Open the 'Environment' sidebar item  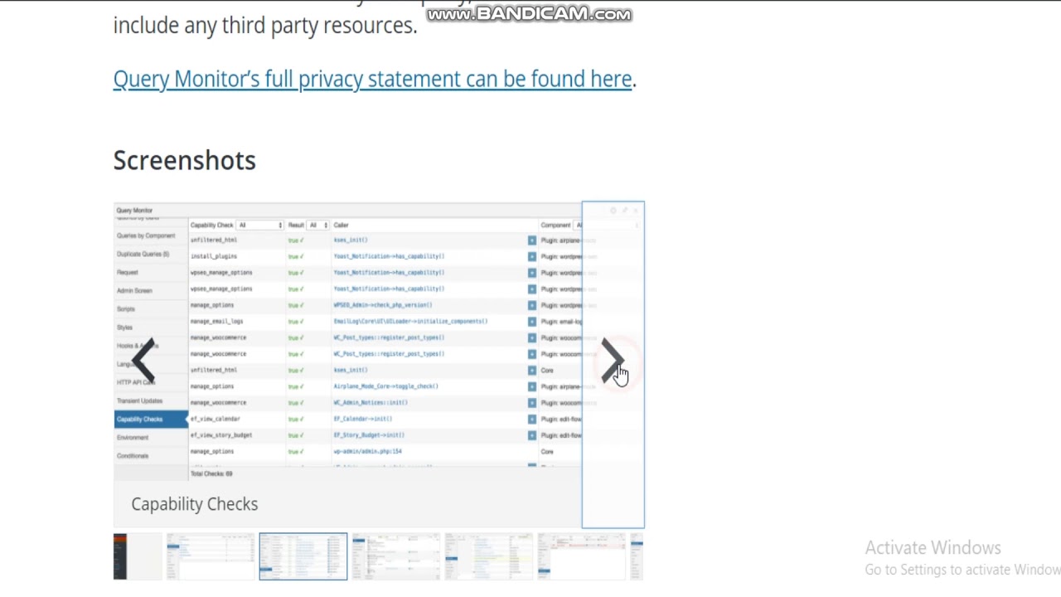point(133,438)
